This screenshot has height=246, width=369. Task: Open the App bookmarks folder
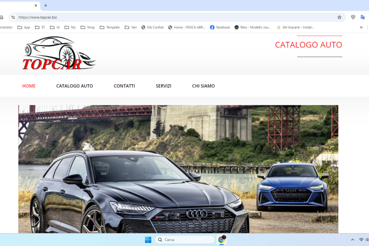[24, 27]
